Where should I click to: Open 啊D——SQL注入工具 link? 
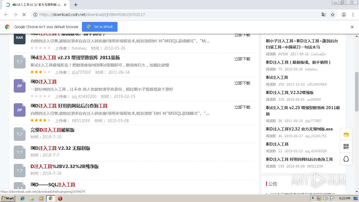[53, 185]
